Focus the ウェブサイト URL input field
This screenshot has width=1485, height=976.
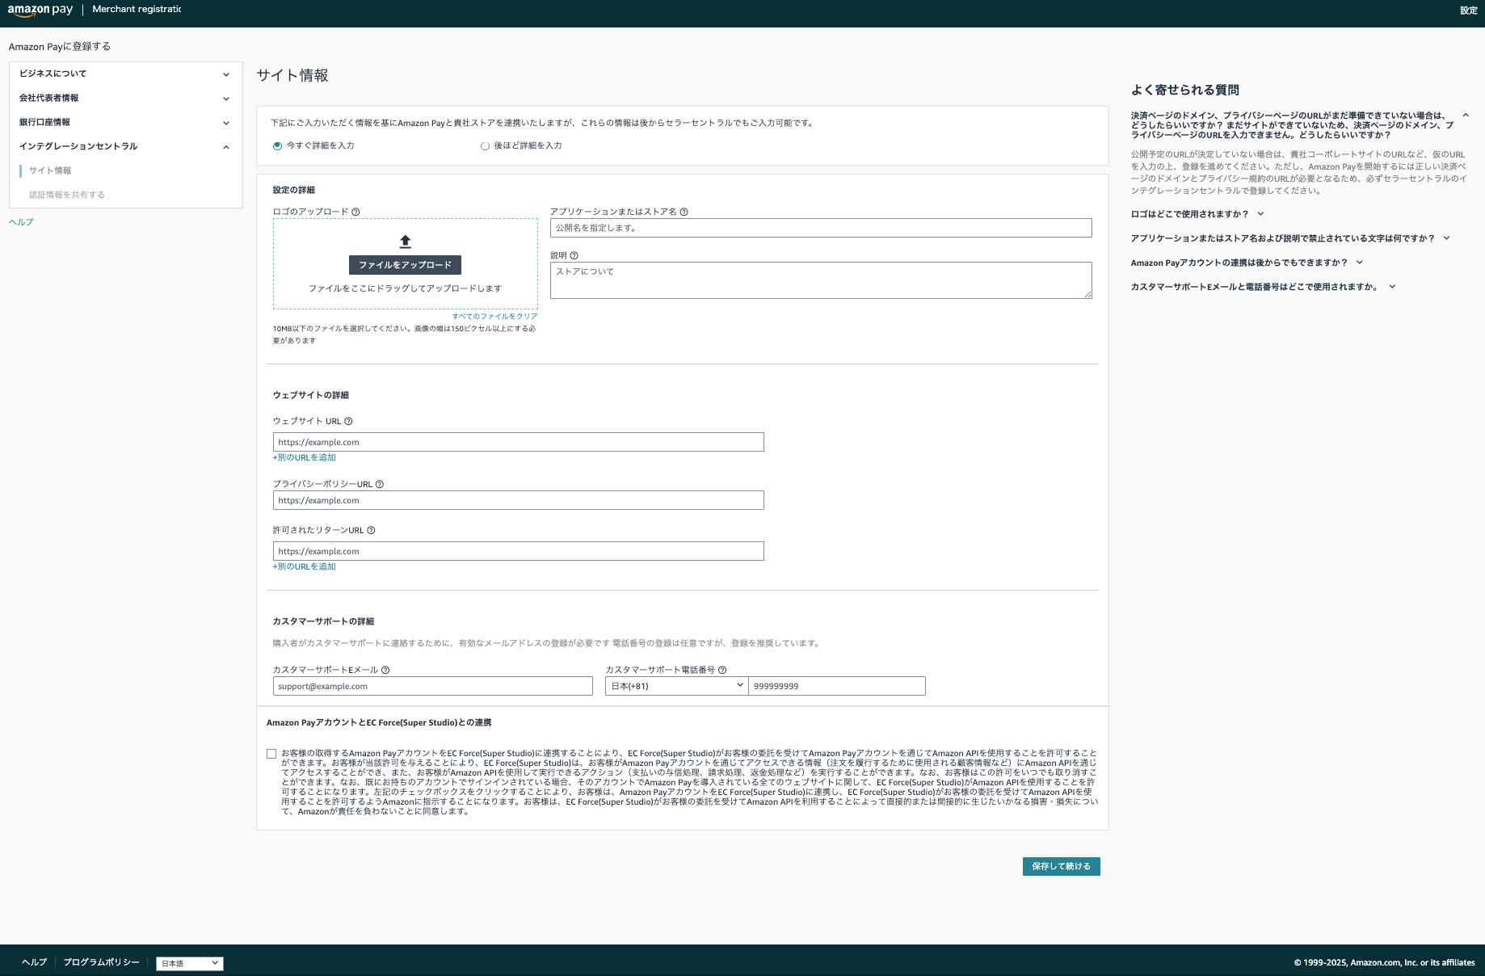pyautogui.click(x=519, y=442)
